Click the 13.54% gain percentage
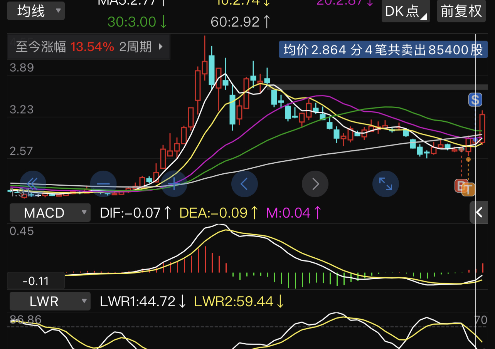Image resolution: width=495 pixels, height=349 pixels. click(x=93, y=47)
